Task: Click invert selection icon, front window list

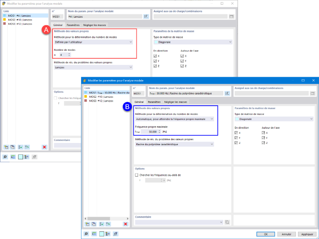Action: click(108, 224)
